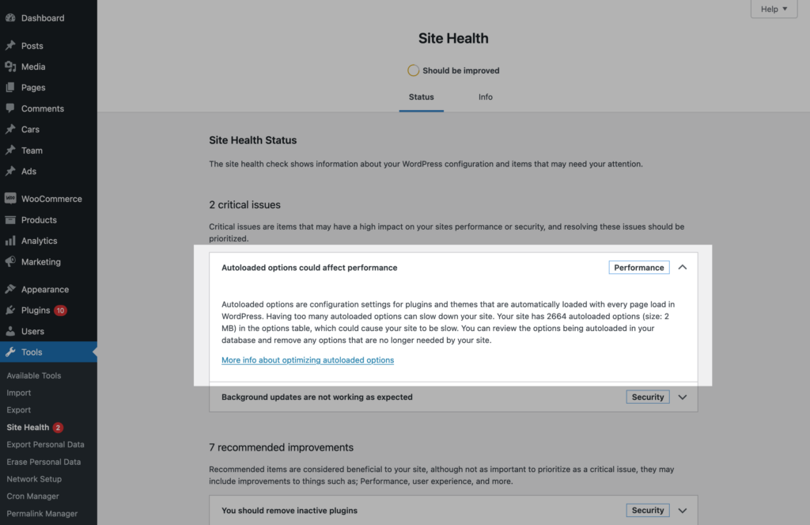Viewport: 810px width, 525px height.
Task: Collapse the Autoloaded options issue panel
Action: pos(683,268)
